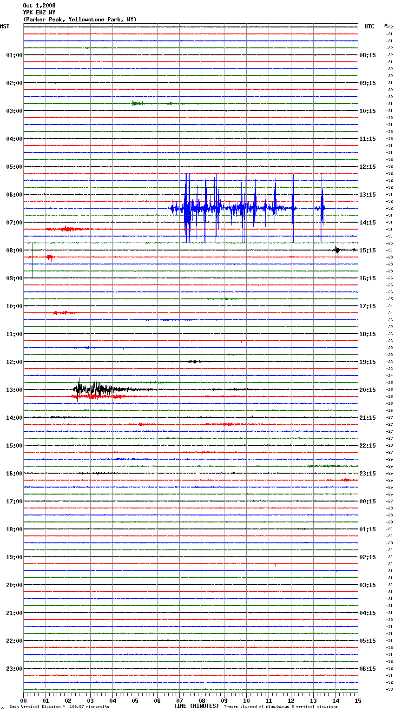The height and width of the screenshot is (713, 395).
Task: Click the bottom minute-axis tick label '07'
Action: click(x=179, y=700)
